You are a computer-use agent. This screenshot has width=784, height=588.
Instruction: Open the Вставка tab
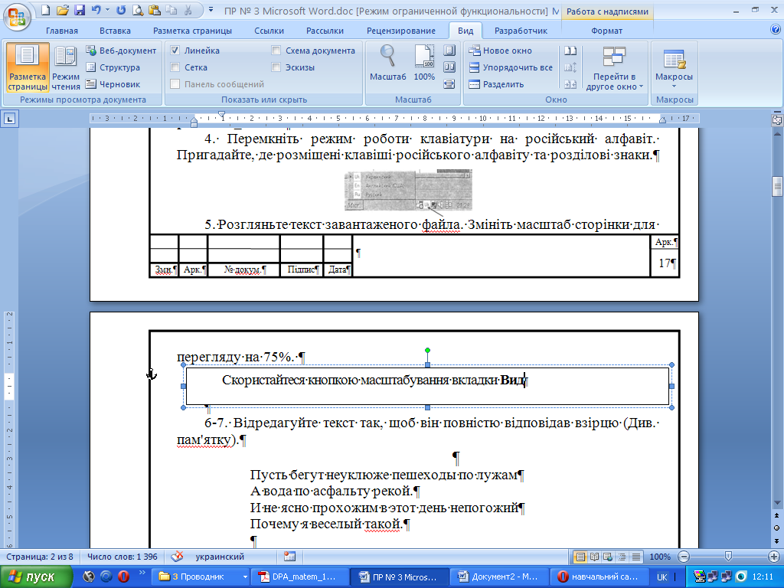click(x=115, y=31)
